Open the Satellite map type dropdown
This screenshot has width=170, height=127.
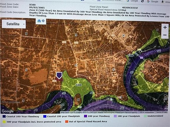coord(14,24)
